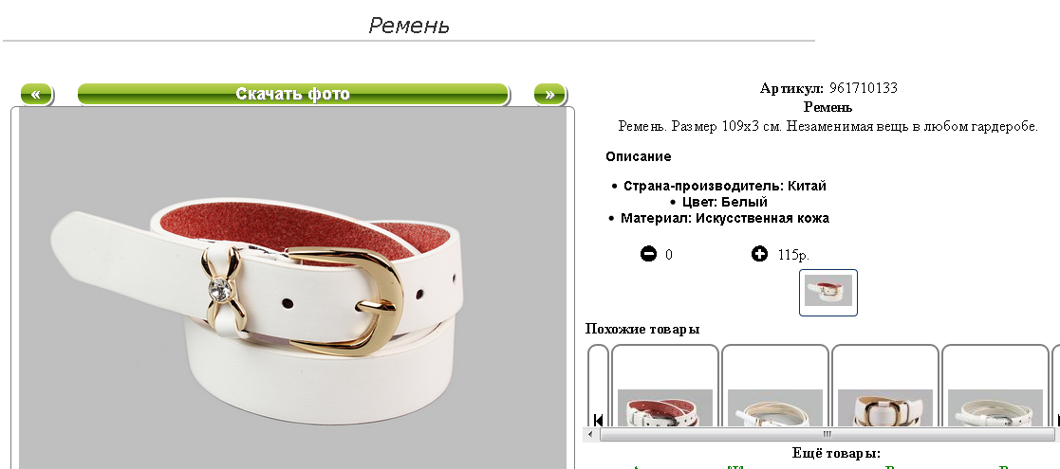Image resolution: width=1060 pixels, height=469 pixels.
Task: Jump to last item in similar products carousel
Action: coord(1056,420)
